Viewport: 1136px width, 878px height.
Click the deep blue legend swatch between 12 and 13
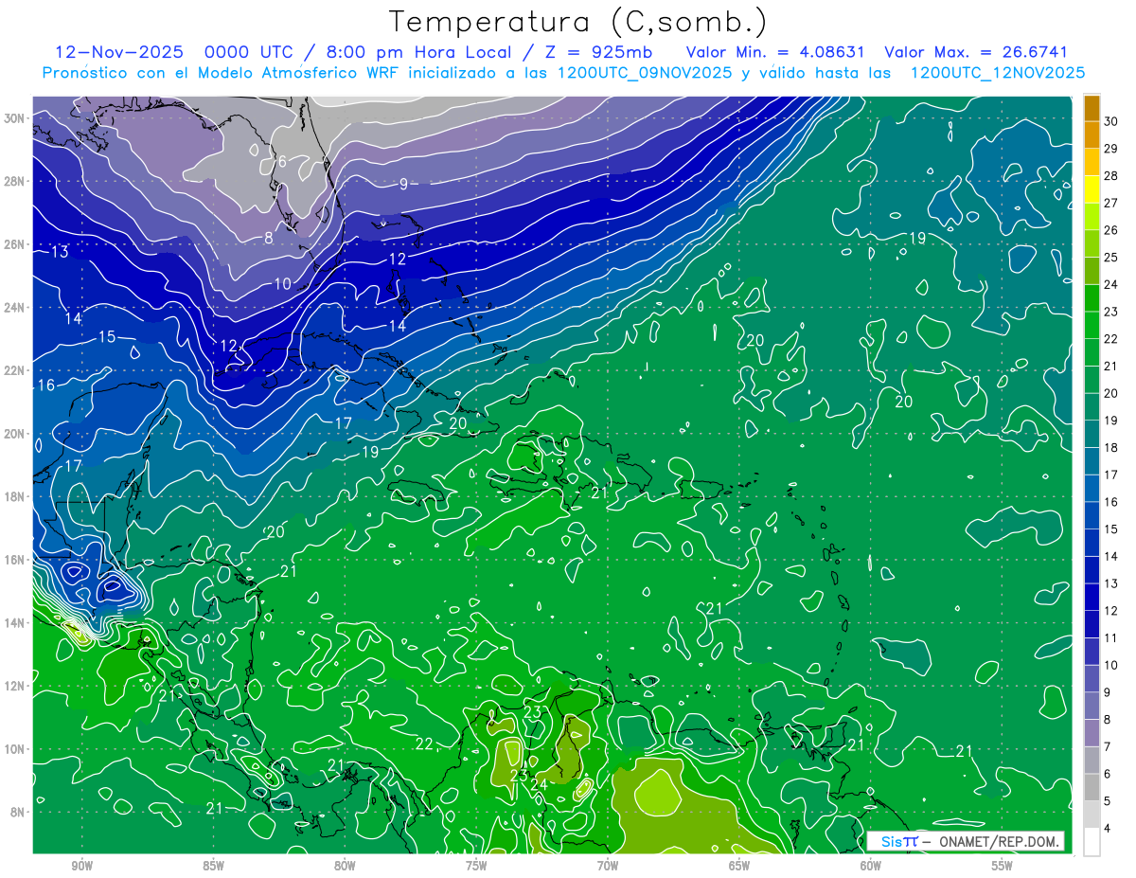tap(1092, 597)
